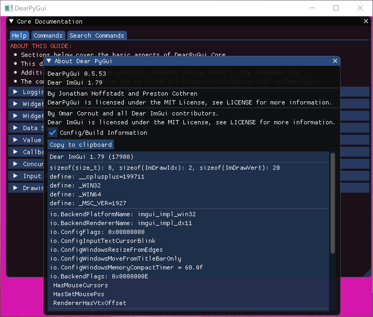Image resolution: width=373 pixels, height=317 pixels.
Task: Expand the Concurrency section arrow
Action: tap(15, 164)
